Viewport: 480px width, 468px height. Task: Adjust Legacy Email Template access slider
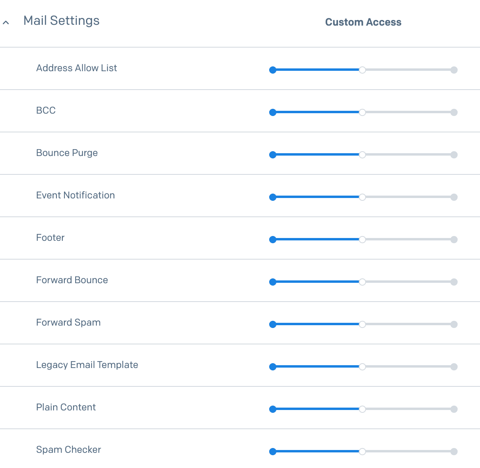(362, 367)
